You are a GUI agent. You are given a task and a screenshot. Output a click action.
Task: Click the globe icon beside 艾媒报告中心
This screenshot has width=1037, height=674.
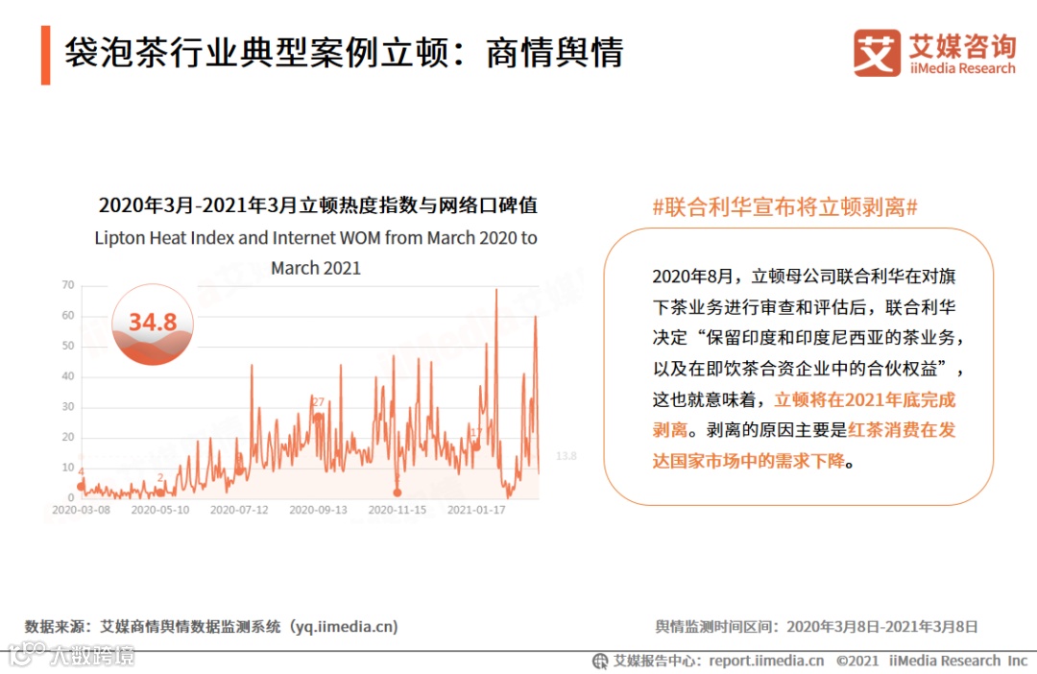click(x=600, y=661)
